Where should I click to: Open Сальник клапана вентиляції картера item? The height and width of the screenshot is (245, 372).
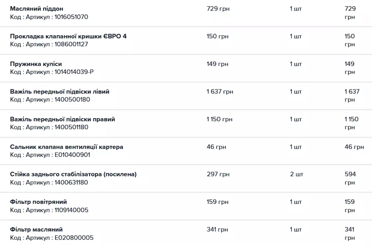pyautogui.click(x=67, y=147)
